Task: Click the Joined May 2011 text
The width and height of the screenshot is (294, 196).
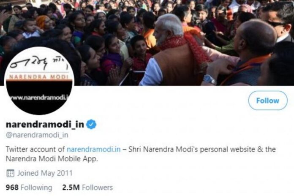Action: click(45, 173)
